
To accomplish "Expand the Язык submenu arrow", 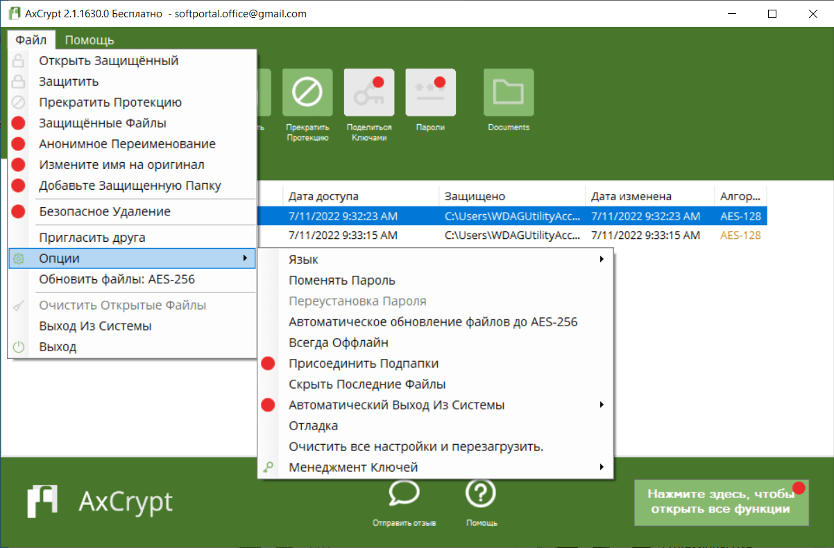I will [x=602, y=259].
